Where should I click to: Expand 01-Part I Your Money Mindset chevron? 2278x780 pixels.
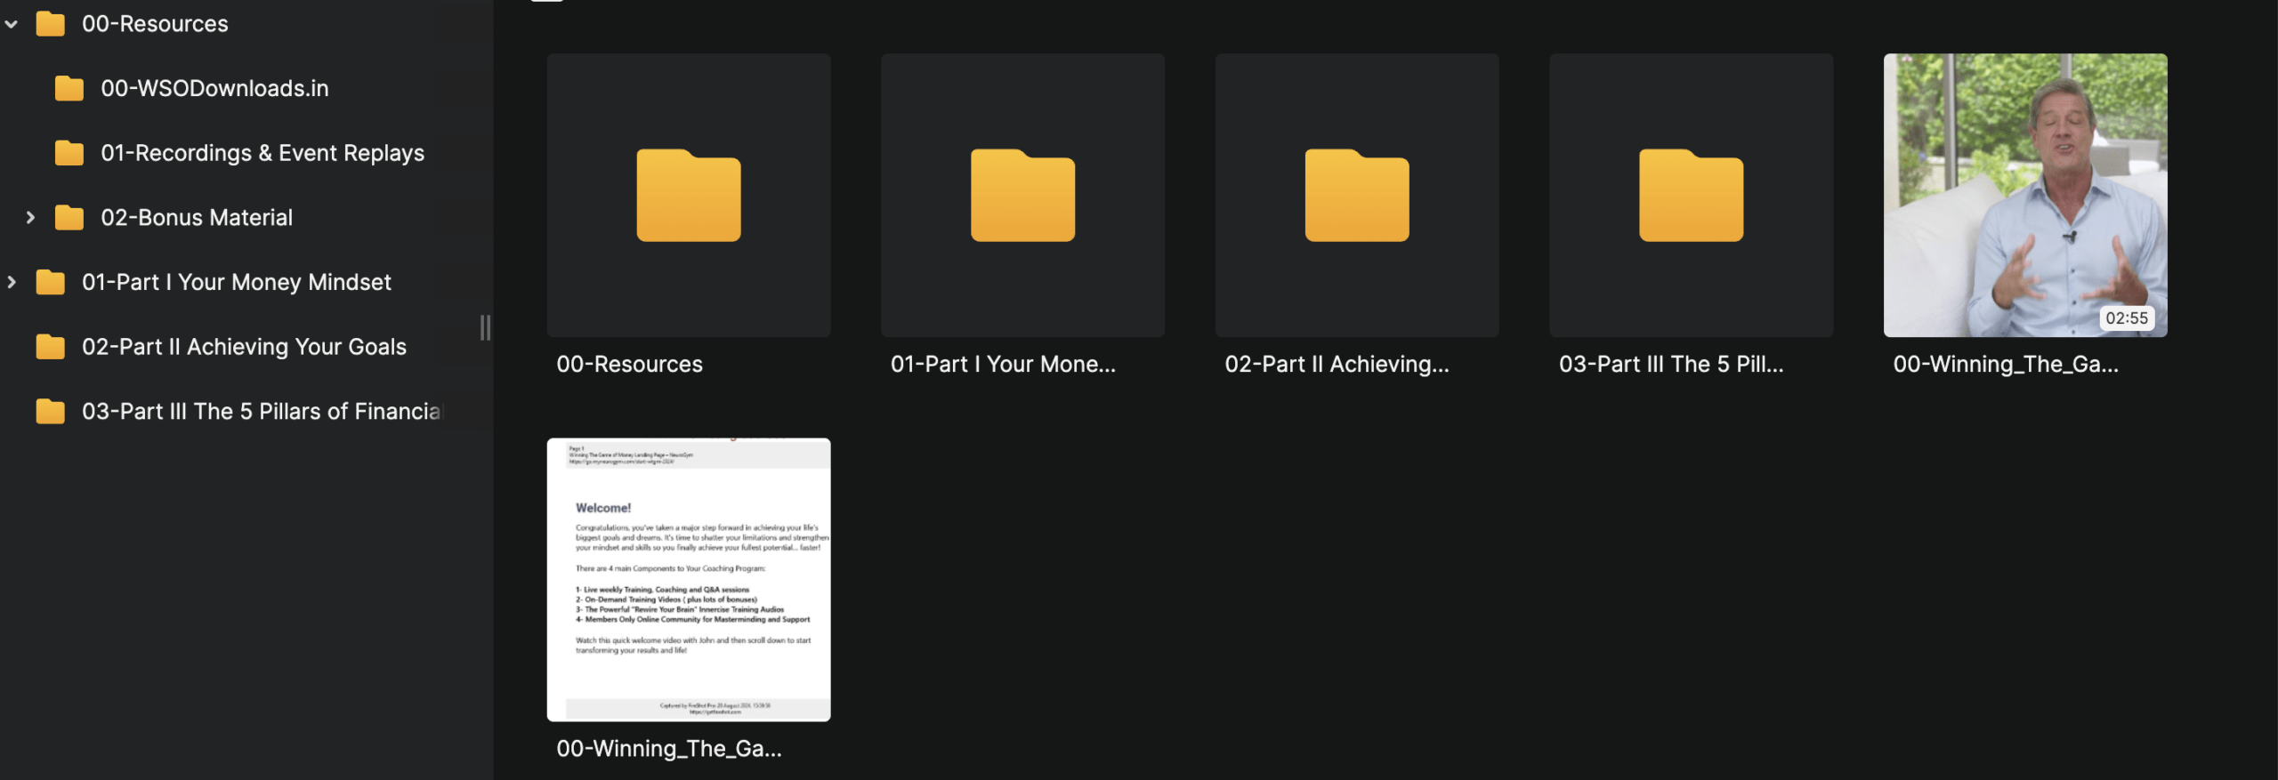coord(12,282)
